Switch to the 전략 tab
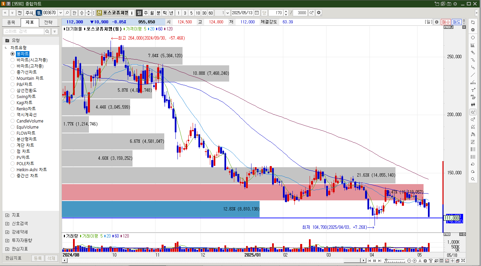Viewport: 481px width, 266px height. (48, 22)
